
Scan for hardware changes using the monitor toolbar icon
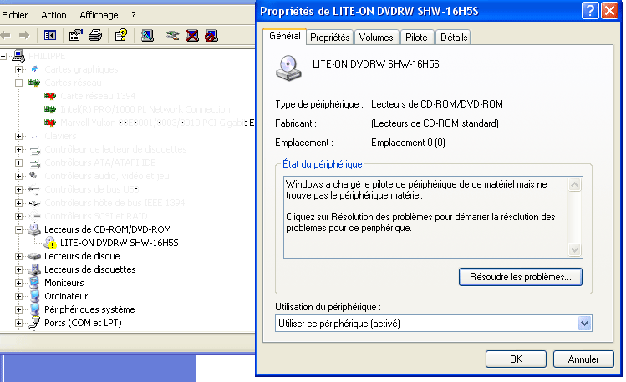click(147, 36)
